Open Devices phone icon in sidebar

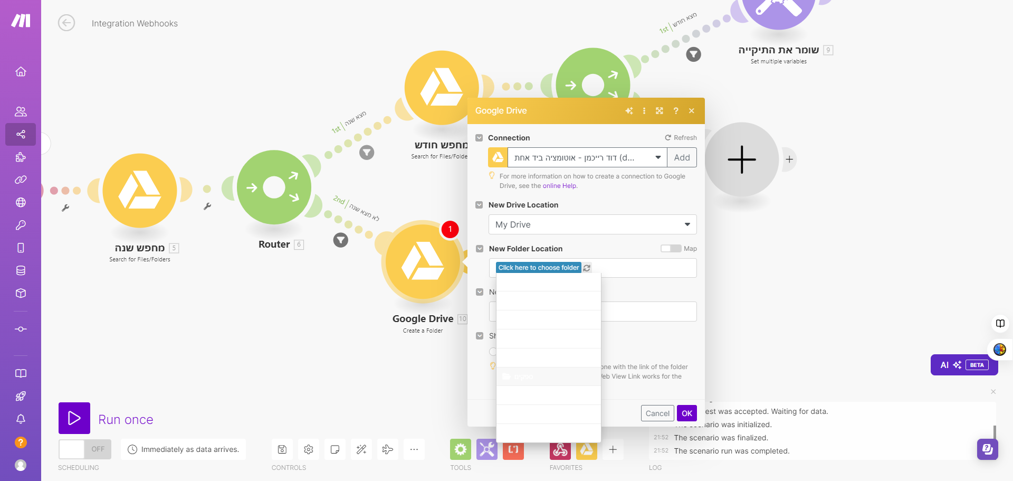21,248
